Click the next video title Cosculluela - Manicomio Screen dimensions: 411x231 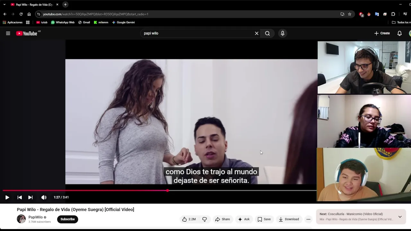pos(355,214)
